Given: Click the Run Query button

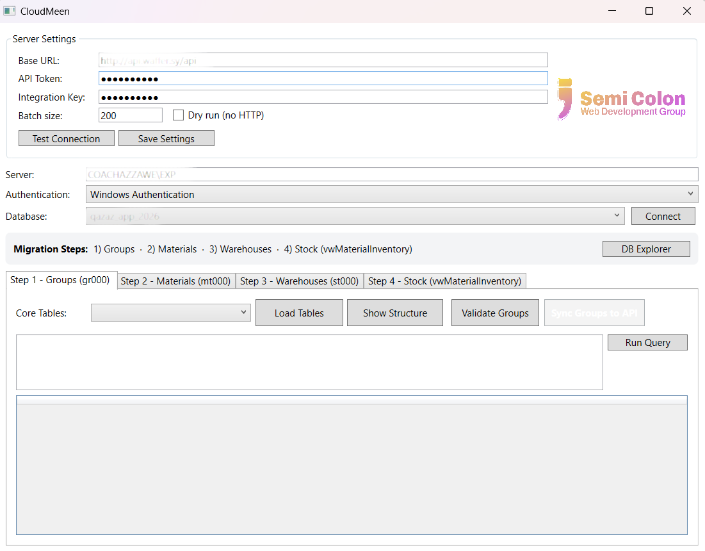Looking at the screenshot, I should tap(647, 342).
